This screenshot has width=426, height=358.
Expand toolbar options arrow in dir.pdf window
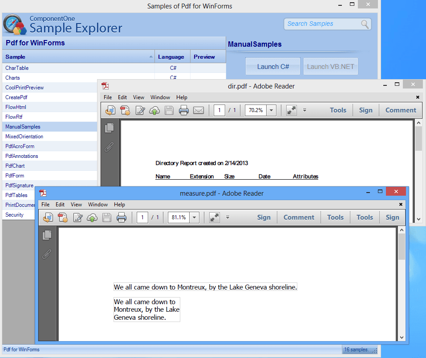304,110
